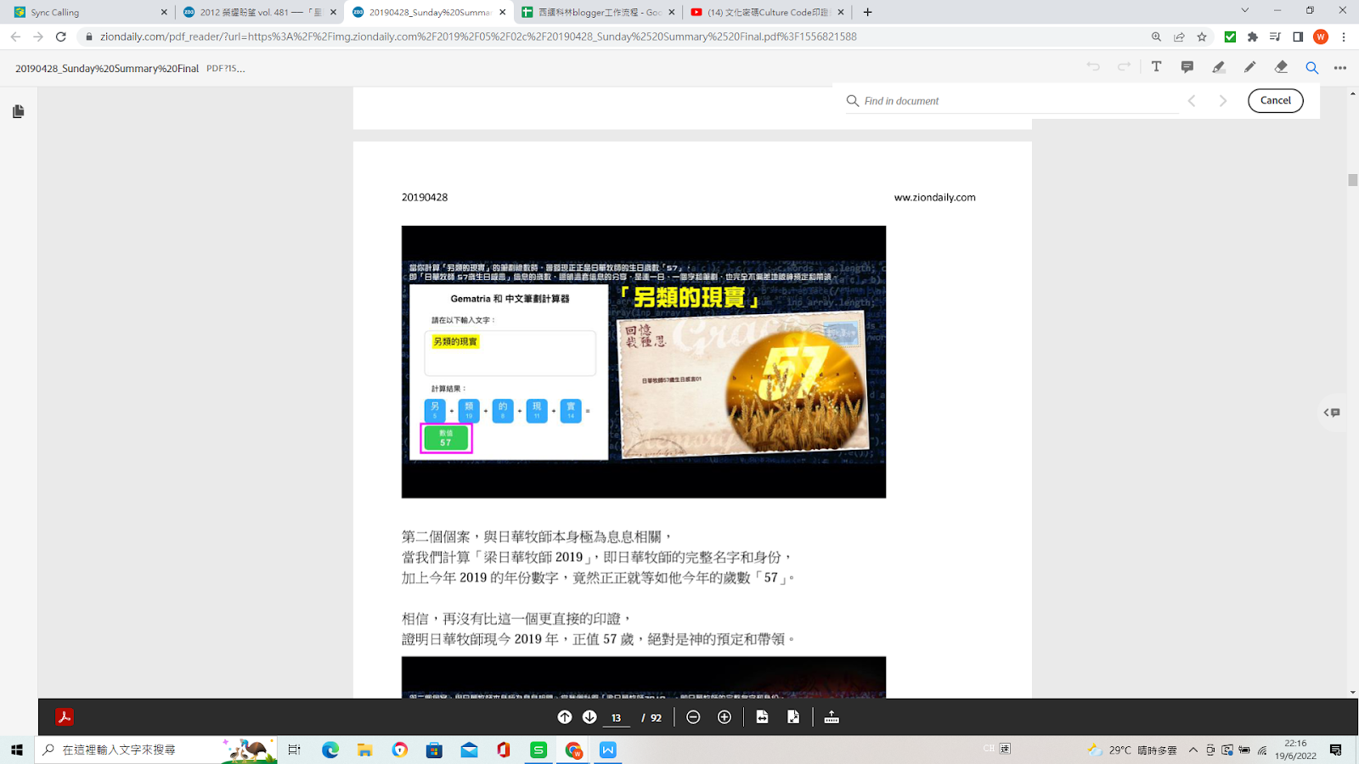
Task: Click the Redo arrow in PDF toolbar
Action: coord(1124,67)
